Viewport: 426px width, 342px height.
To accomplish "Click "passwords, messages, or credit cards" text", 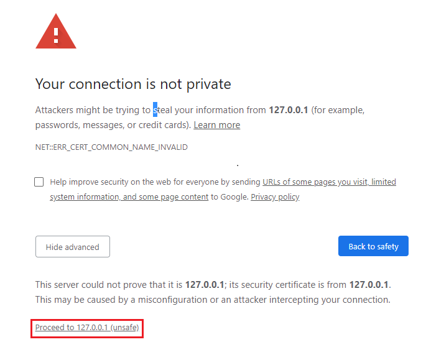I will [112, 125].
